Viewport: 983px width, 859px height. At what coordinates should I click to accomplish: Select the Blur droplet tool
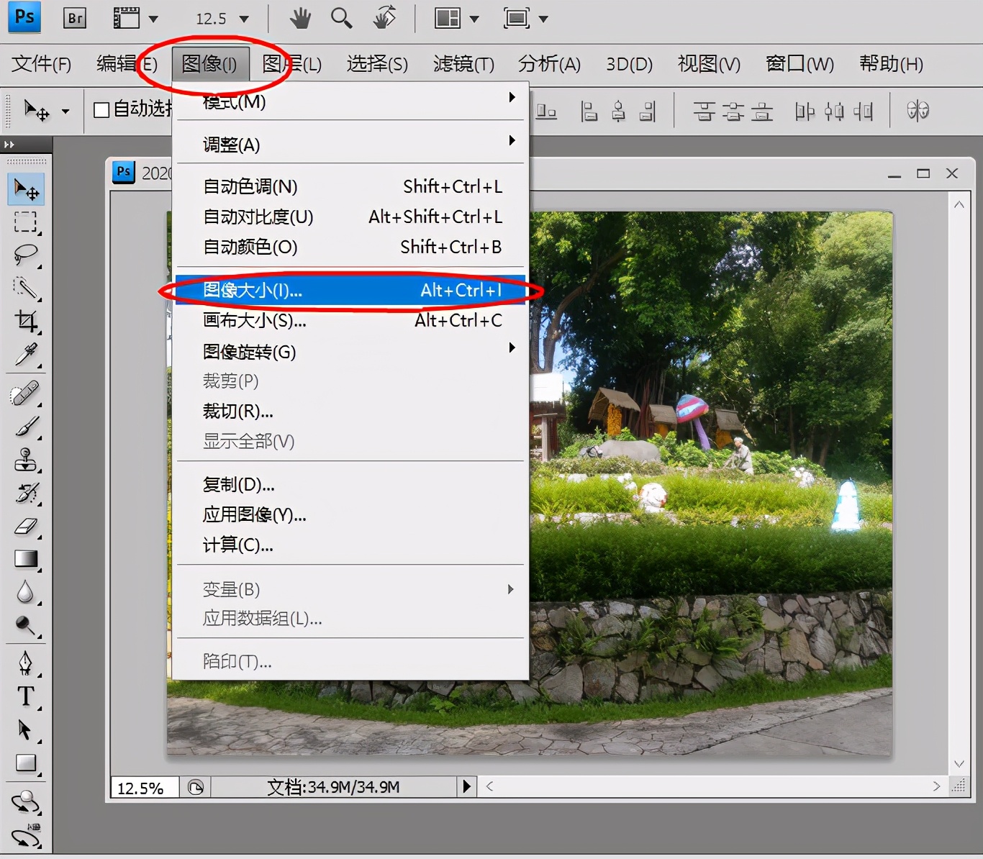27,592
